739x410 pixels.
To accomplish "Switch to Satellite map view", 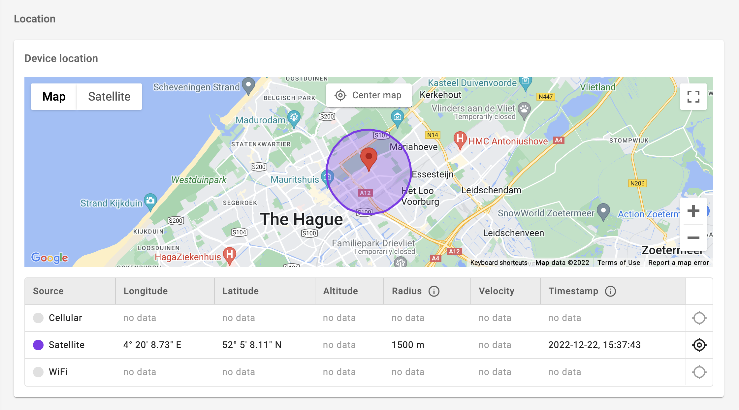I will (x=109, y=97).
